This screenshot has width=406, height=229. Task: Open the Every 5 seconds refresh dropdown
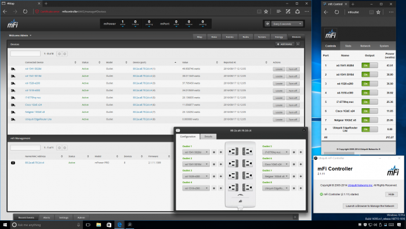click(287, 24)
